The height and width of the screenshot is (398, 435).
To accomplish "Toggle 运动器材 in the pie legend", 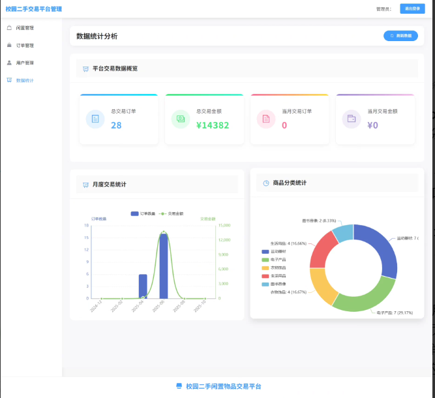I will 273,251.
